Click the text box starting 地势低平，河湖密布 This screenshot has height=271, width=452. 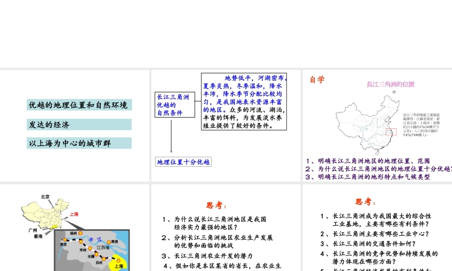click(x=244, y=102)
